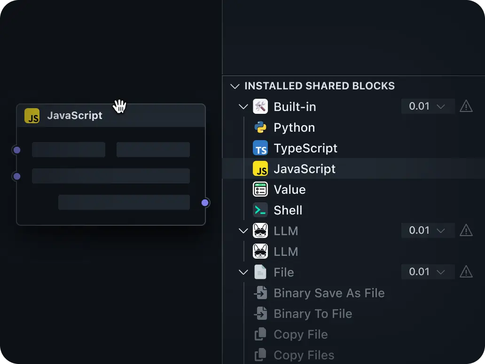485x364 pixels.
Task: Click the purple output port on the JavaScript node
Action: (205, 202)
